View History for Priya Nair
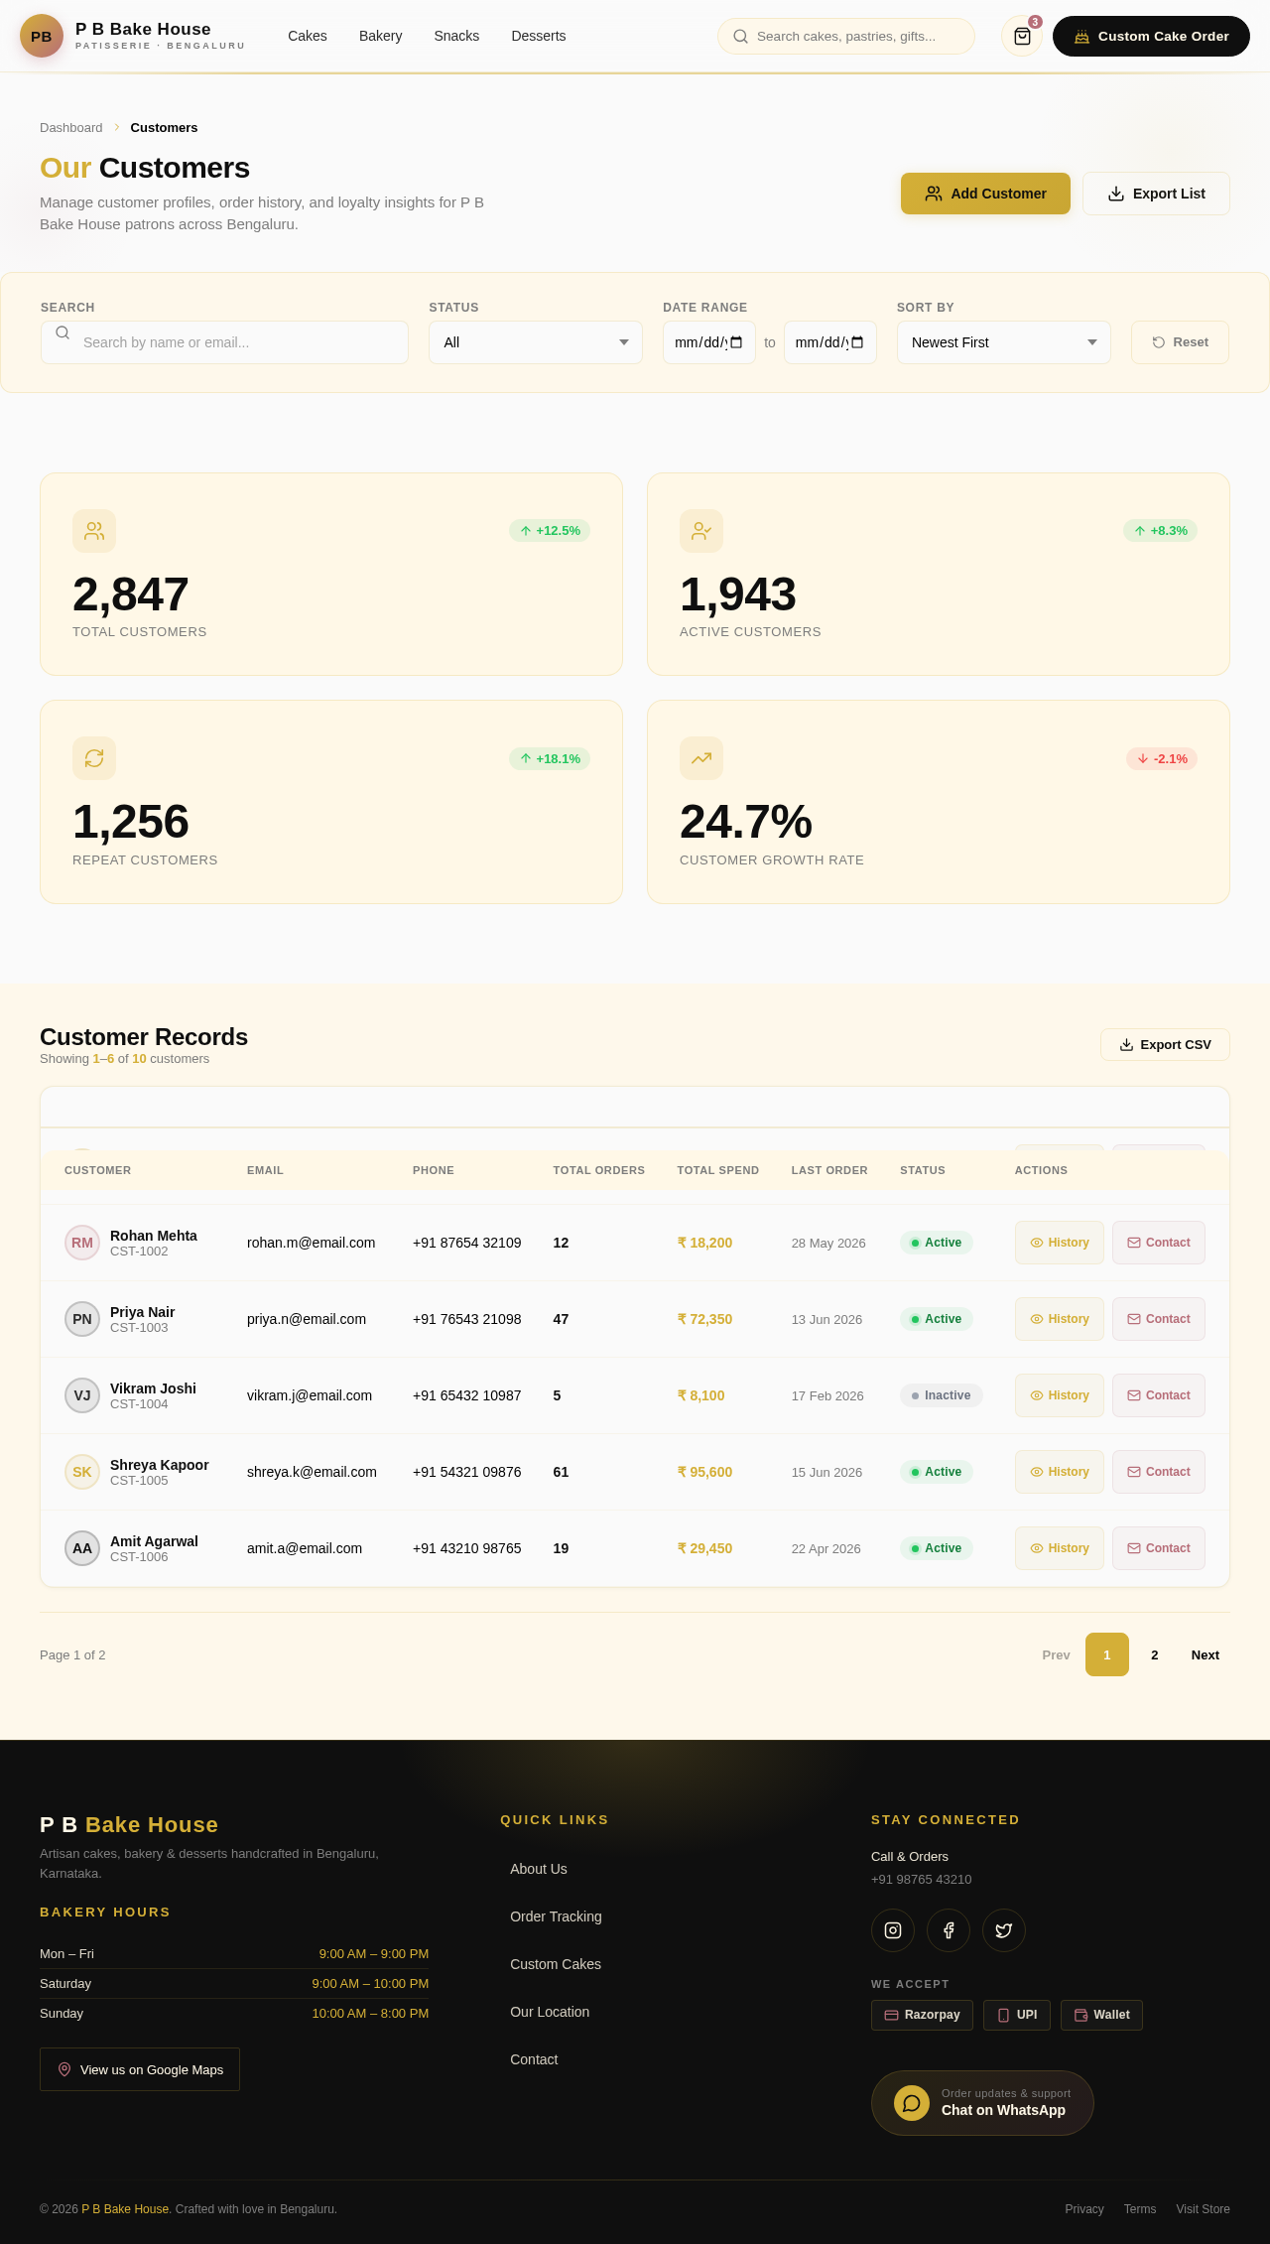Screen dimensions: 1270x2244 point(1060,1319)
